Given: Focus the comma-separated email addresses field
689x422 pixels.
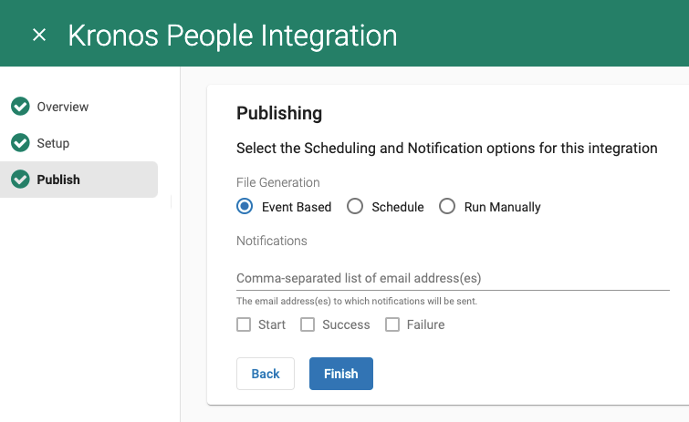Looking at the screenshot, I should [x=453, y=278].
